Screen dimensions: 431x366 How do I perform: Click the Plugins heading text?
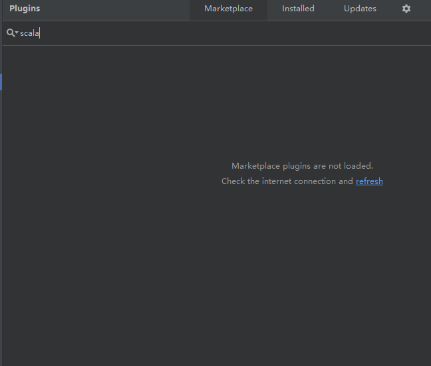(25, 9)
